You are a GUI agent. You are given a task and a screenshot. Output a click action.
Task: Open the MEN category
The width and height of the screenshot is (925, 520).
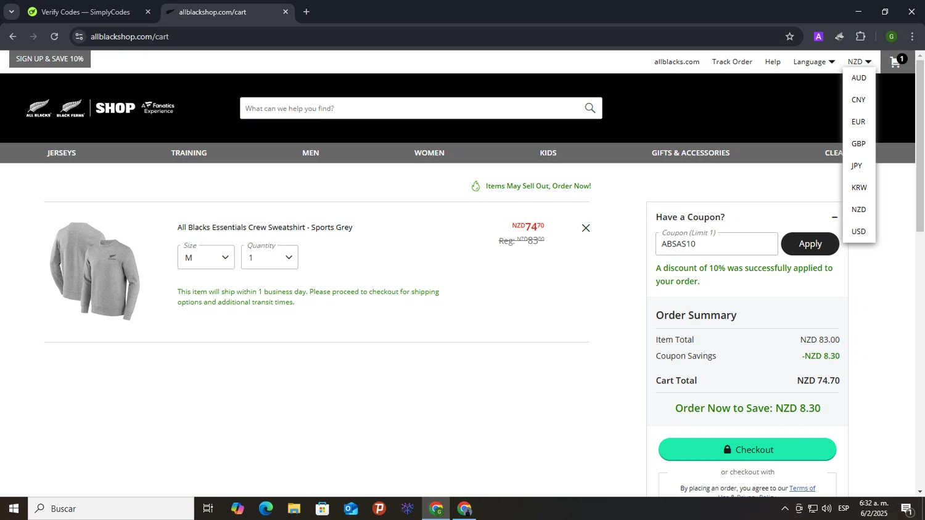pyautogui.click(x=311, y=153)
